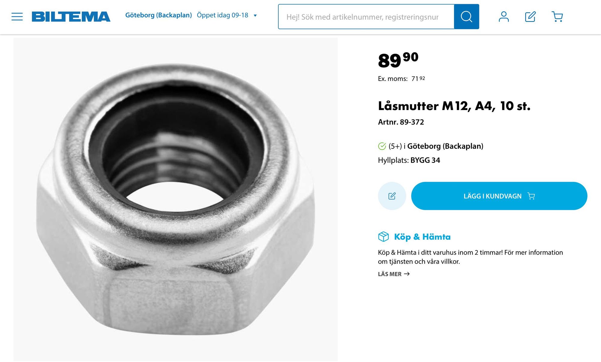Open the shopping list icon in header
Screen dimensions: 601x362
pos(530,16)
